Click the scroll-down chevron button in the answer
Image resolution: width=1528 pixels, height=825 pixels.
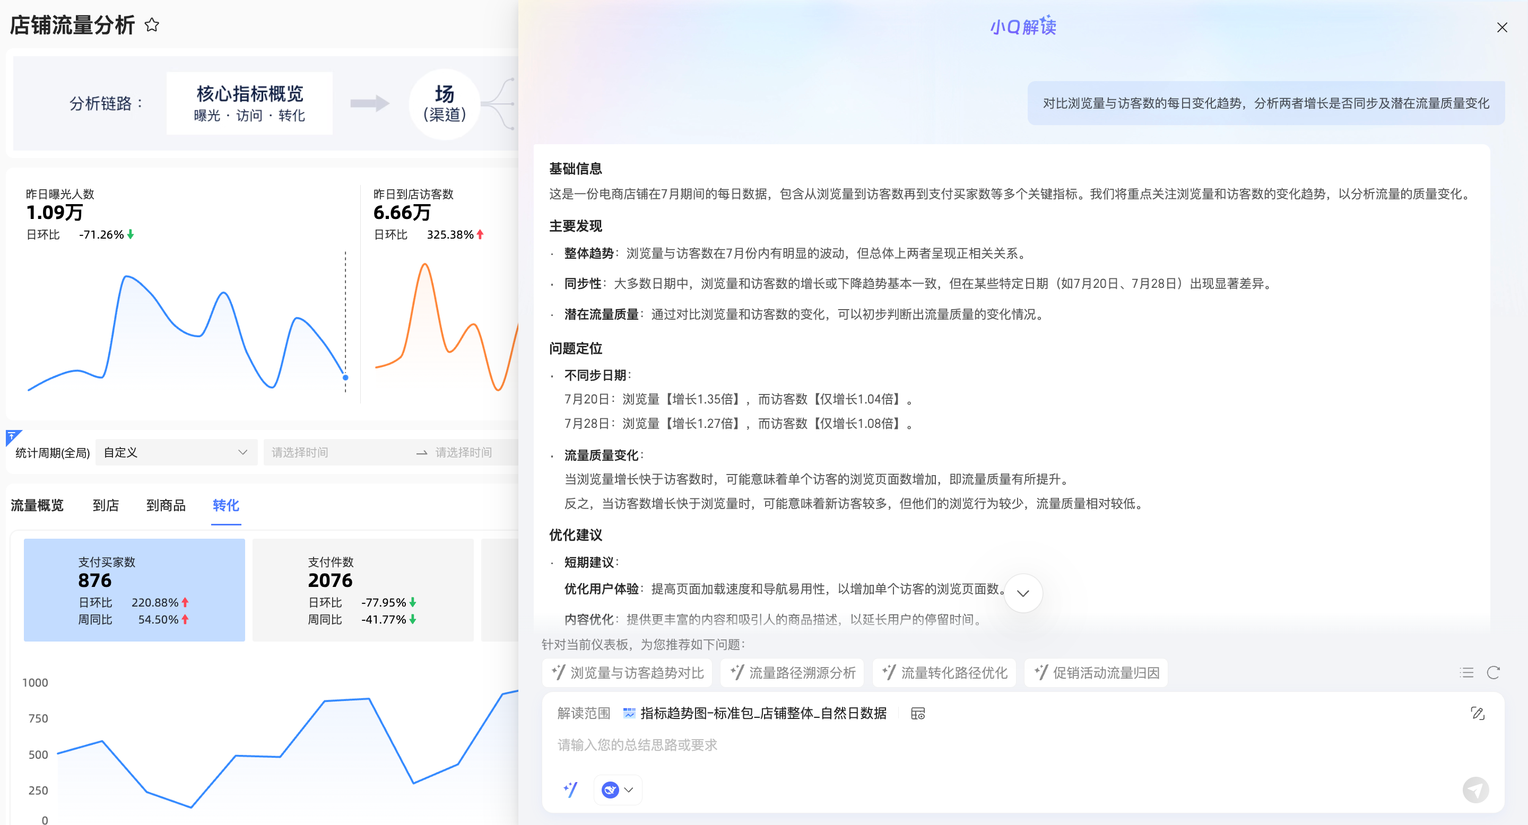point(1022,593)
